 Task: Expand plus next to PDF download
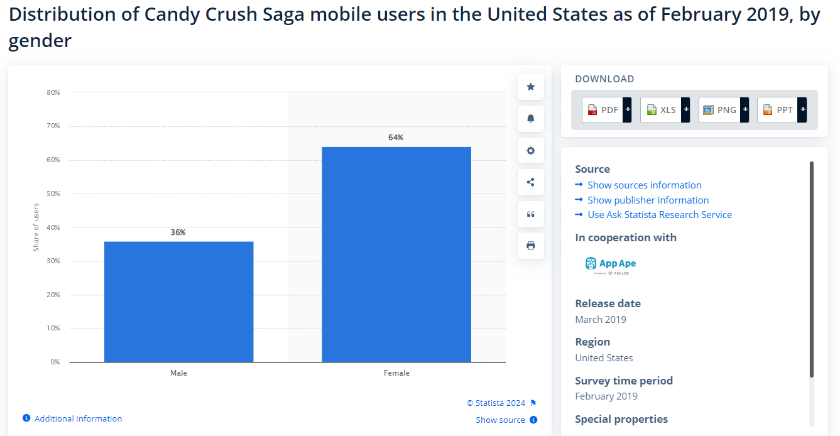tap(627, 110)
